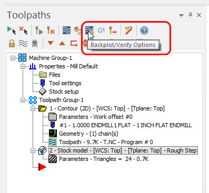Move insert arrow down one item
This screenshot has width=209, height=193.
[51, 43]
